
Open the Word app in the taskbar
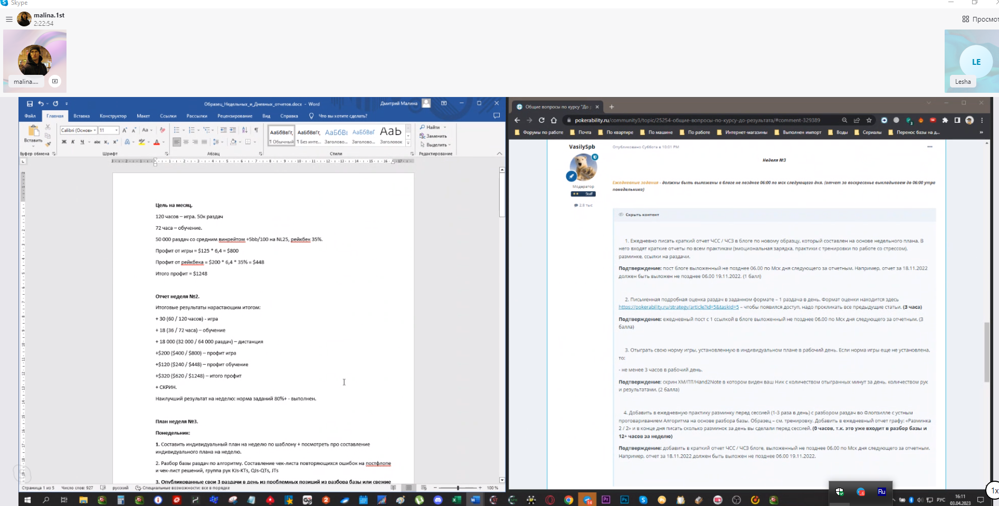tap(475, 500)
